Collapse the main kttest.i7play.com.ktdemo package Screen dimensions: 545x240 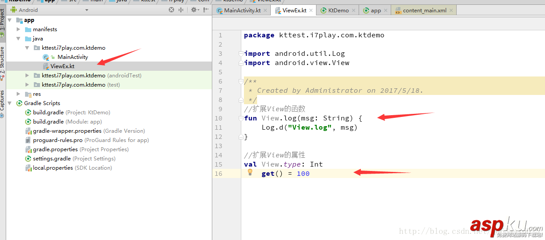(27, 48)
